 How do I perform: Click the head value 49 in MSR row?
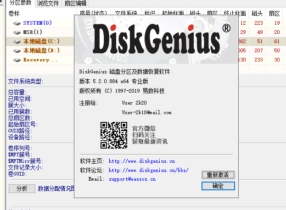pos(260,32)
